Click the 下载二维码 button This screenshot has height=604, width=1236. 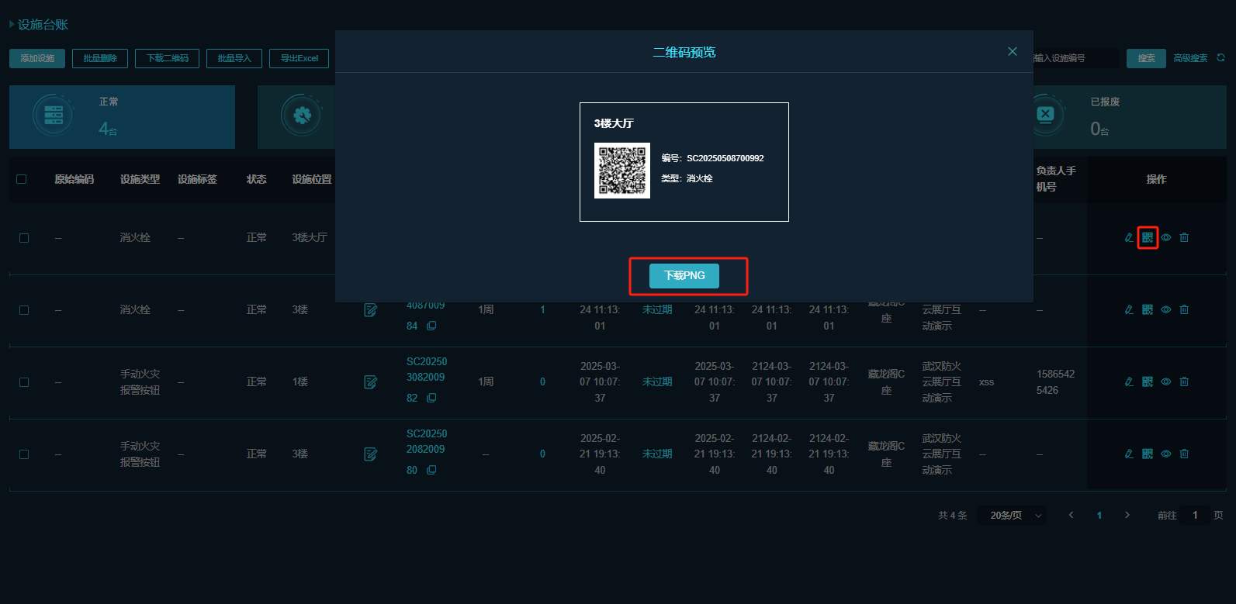tap(168, 58)
